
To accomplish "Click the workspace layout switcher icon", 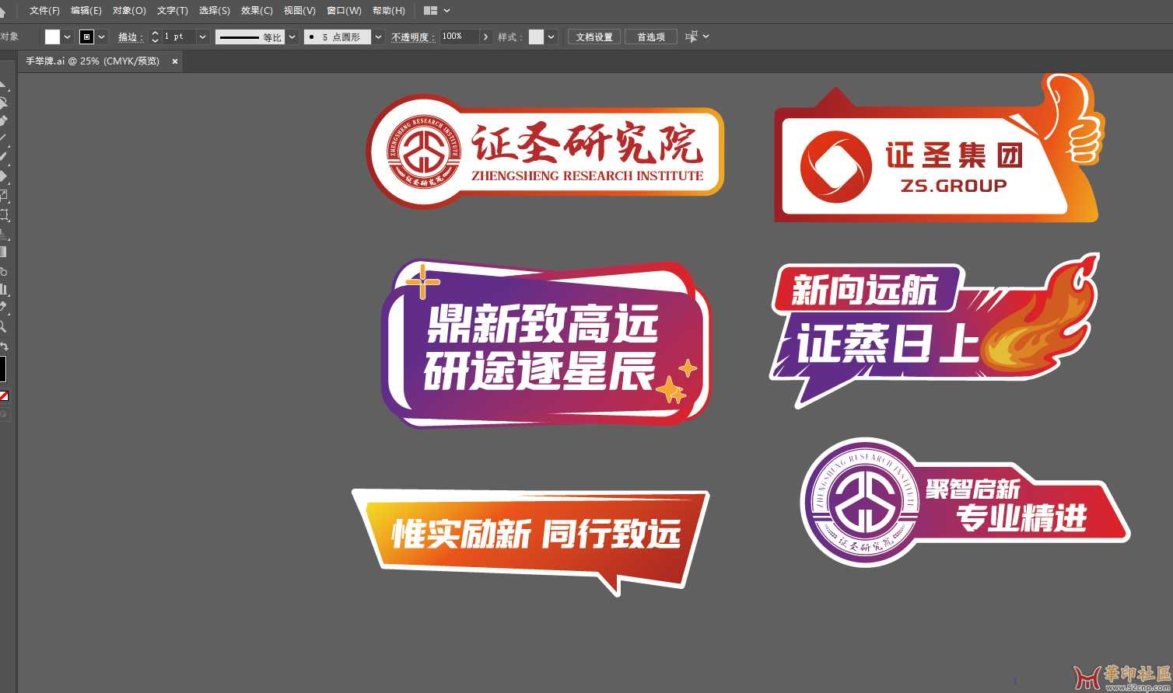I will [430, 10].
